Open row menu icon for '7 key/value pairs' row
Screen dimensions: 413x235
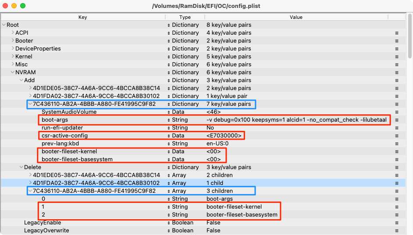[x=397, y=104]
